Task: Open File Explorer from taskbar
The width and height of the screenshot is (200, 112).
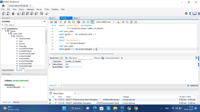Action: (x=115, y=108)
